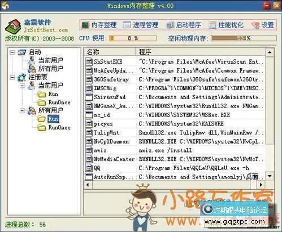Click the nc_id entry icon

click(x=89, y=115)
